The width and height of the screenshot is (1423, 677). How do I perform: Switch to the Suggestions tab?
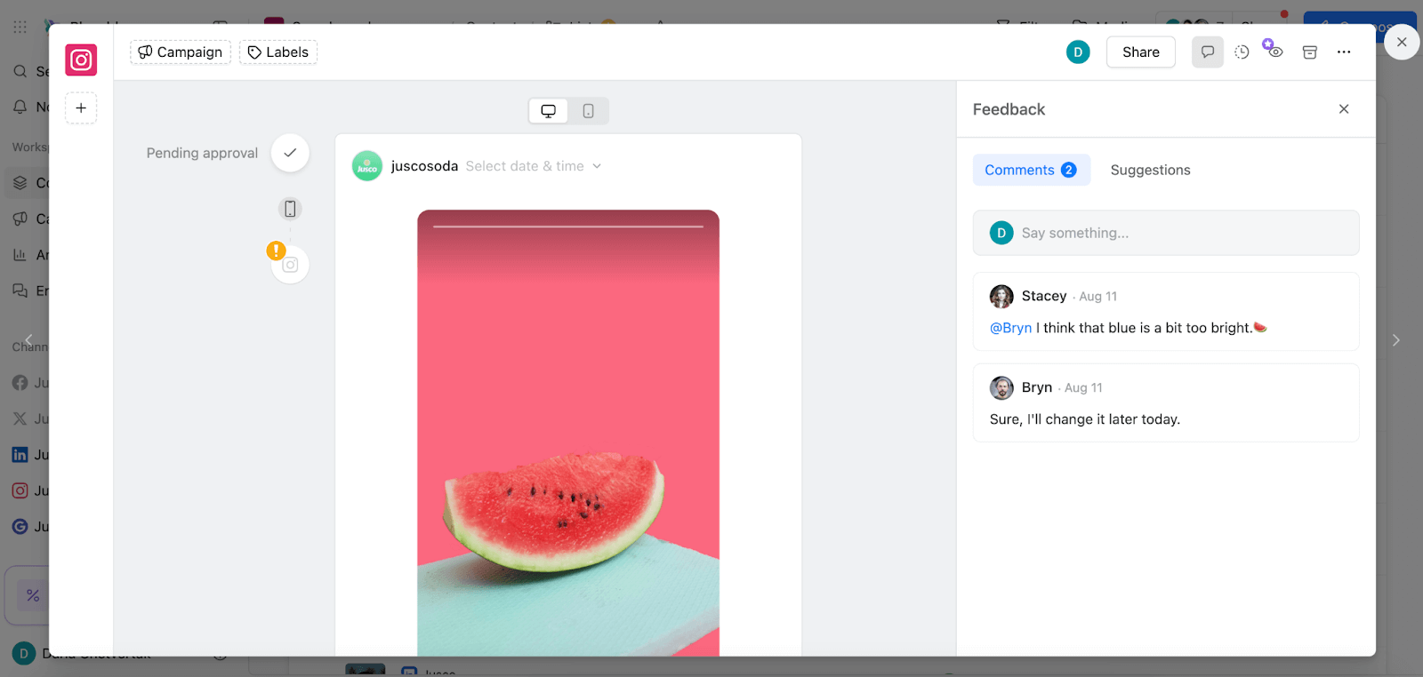point(1150,170)
